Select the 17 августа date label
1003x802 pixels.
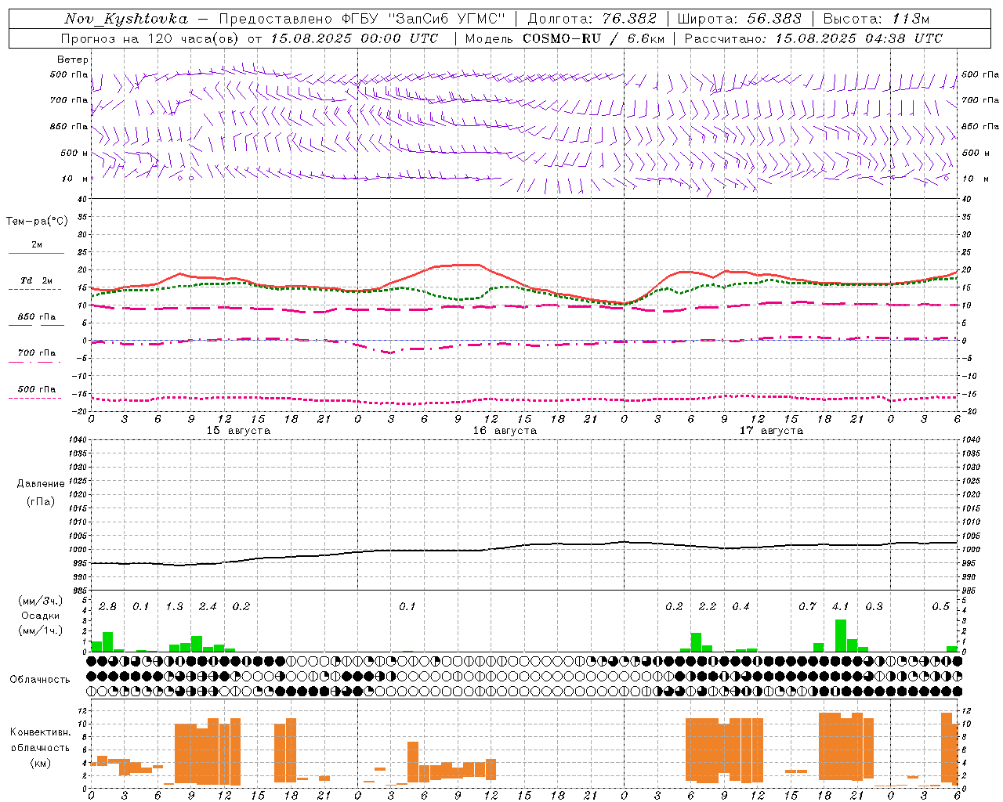coord(771,431)
